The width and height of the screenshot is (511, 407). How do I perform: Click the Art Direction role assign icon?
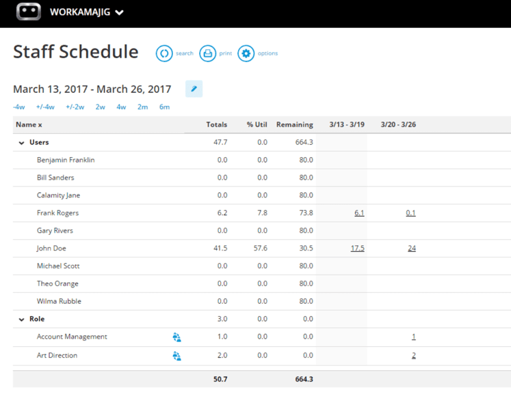pos(176,355)
